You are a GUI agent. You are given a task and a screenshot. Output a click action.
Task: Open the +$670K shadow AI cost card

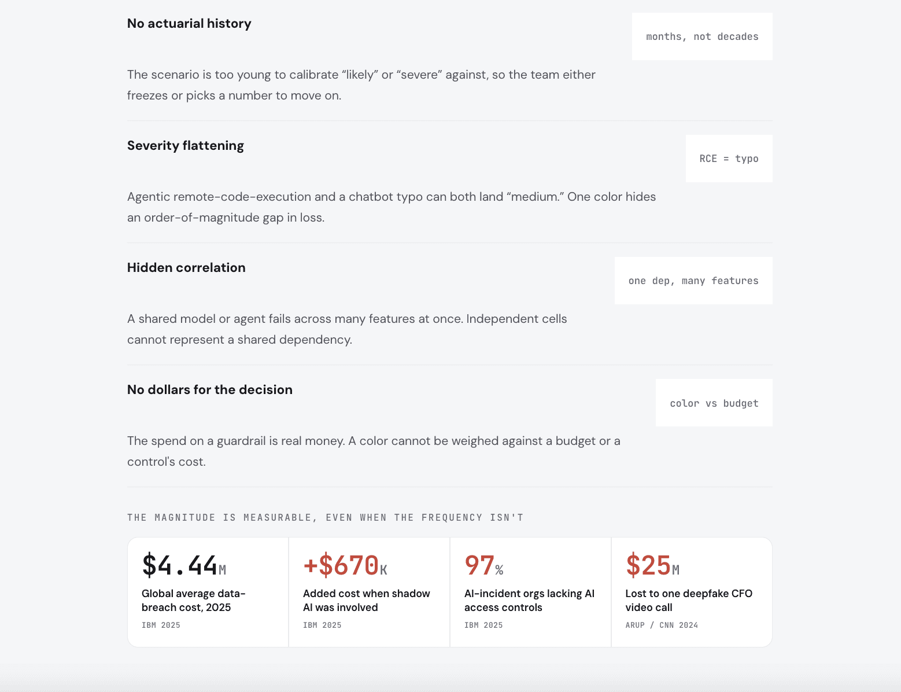[370, 592]
